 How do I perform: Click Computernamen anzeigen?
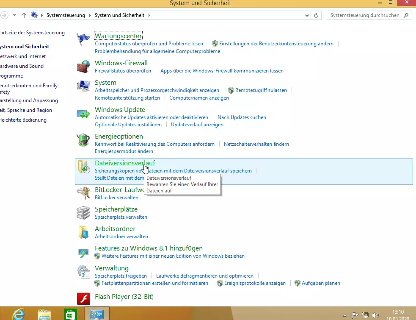[199, 98]
